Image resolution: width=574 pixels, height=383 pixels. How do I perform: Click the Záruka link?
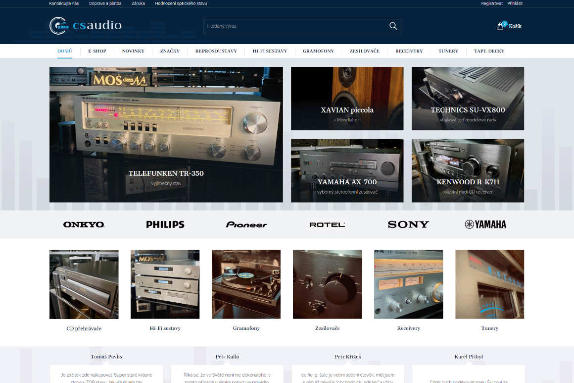[x=139, y=3]
